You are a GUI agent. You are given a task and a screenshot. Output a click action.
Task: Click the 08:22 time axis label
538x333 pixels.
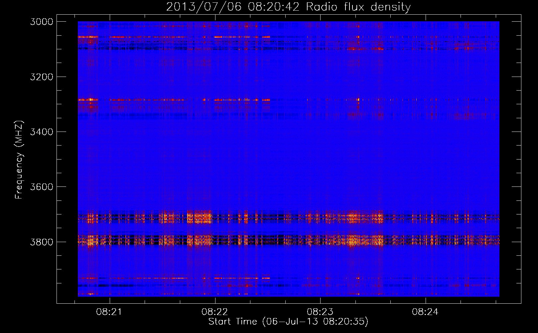214,312
